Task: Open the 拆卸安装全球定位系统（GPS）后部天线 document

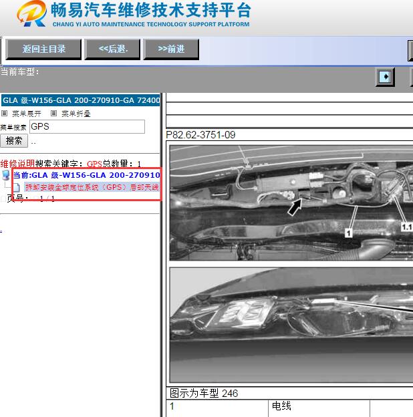Action: [x=92, y=187]
